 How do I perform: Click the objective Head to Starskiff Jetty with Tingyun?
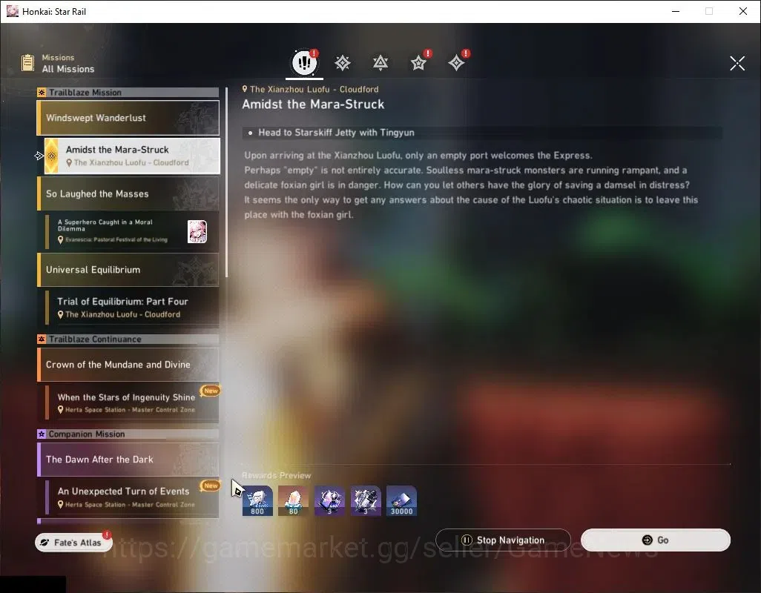(336, 133)
